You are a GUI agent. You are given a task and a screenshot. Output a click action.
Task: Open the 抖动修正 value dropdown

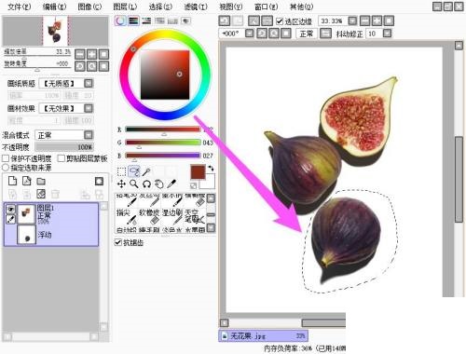click(x=387, y=34)
